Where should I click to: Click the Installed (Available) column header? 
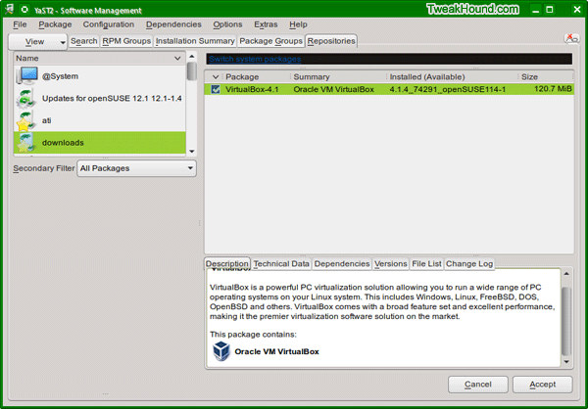(453, 76)
